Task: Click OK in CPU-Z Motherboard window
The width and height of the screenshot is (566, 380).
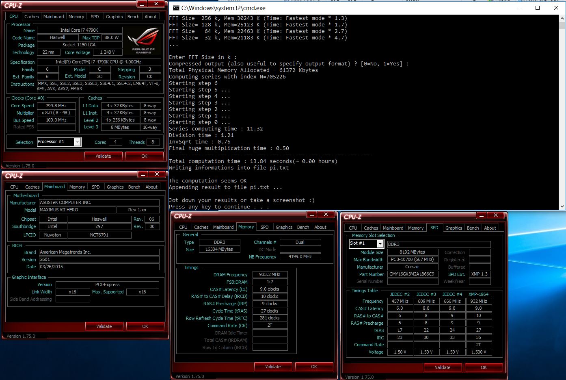Action: click(145, 326)
